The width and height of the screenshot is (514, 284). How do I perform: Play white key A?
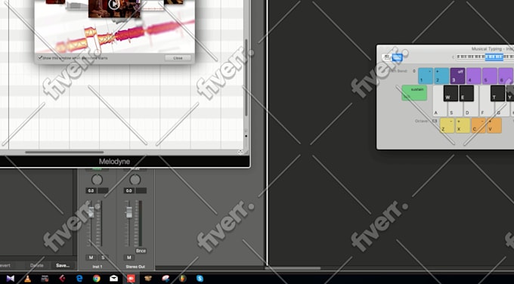point(438,110)
